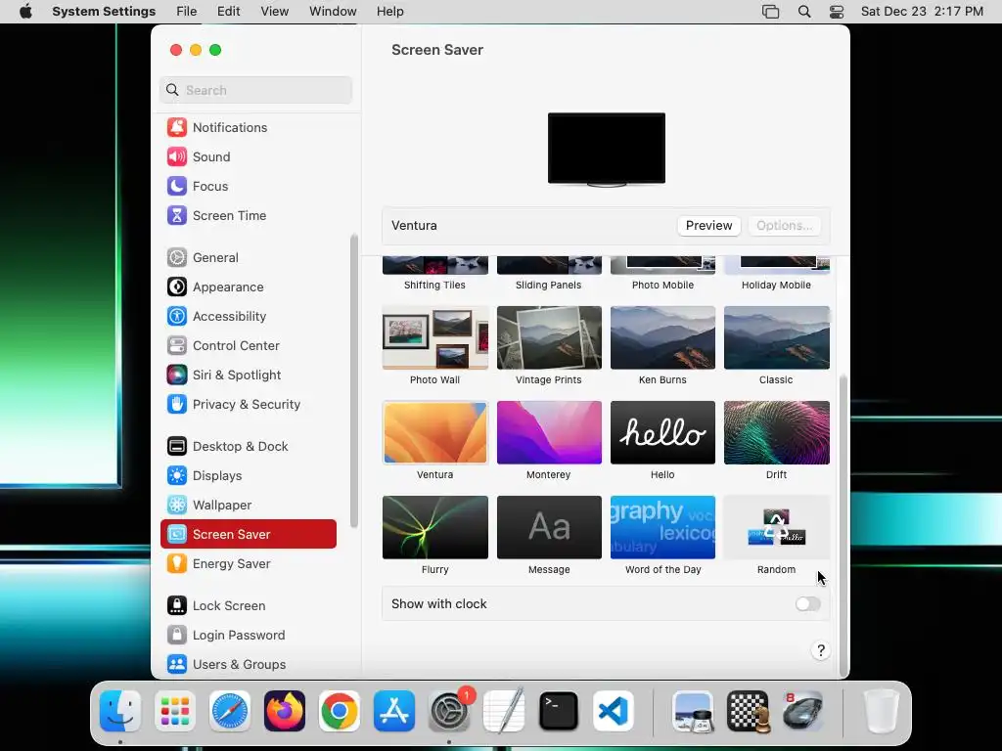The image size is (1002, 751).
Task: Select the Monterey screen saver
Action: pyautogui.click(x=549, y=432)
